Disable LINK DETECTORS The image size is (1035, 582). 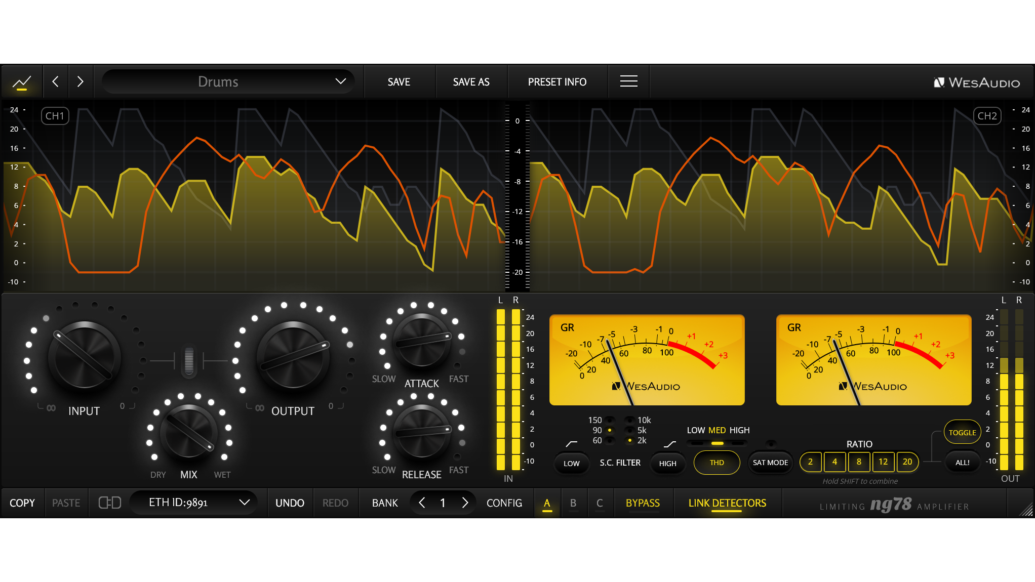pos(727,503)
